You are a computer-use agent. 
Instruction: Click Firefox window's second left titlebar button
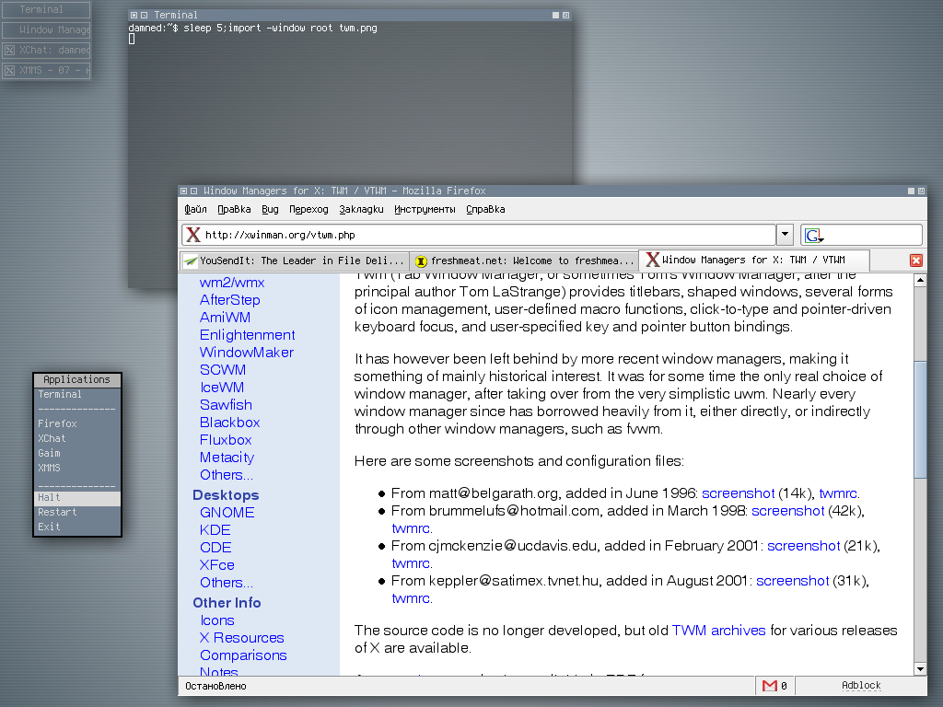coord(193,191)
